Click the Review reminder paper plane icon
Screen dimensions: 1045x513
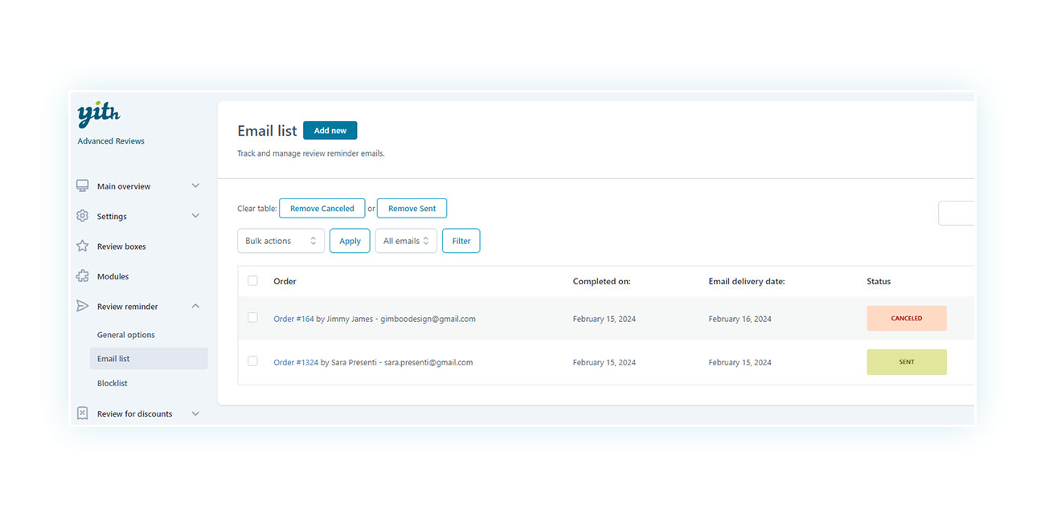[82, 306]
